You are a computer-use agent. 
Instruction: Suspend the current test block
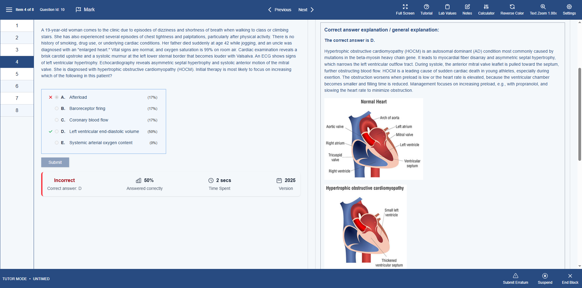tap(545, 278)
